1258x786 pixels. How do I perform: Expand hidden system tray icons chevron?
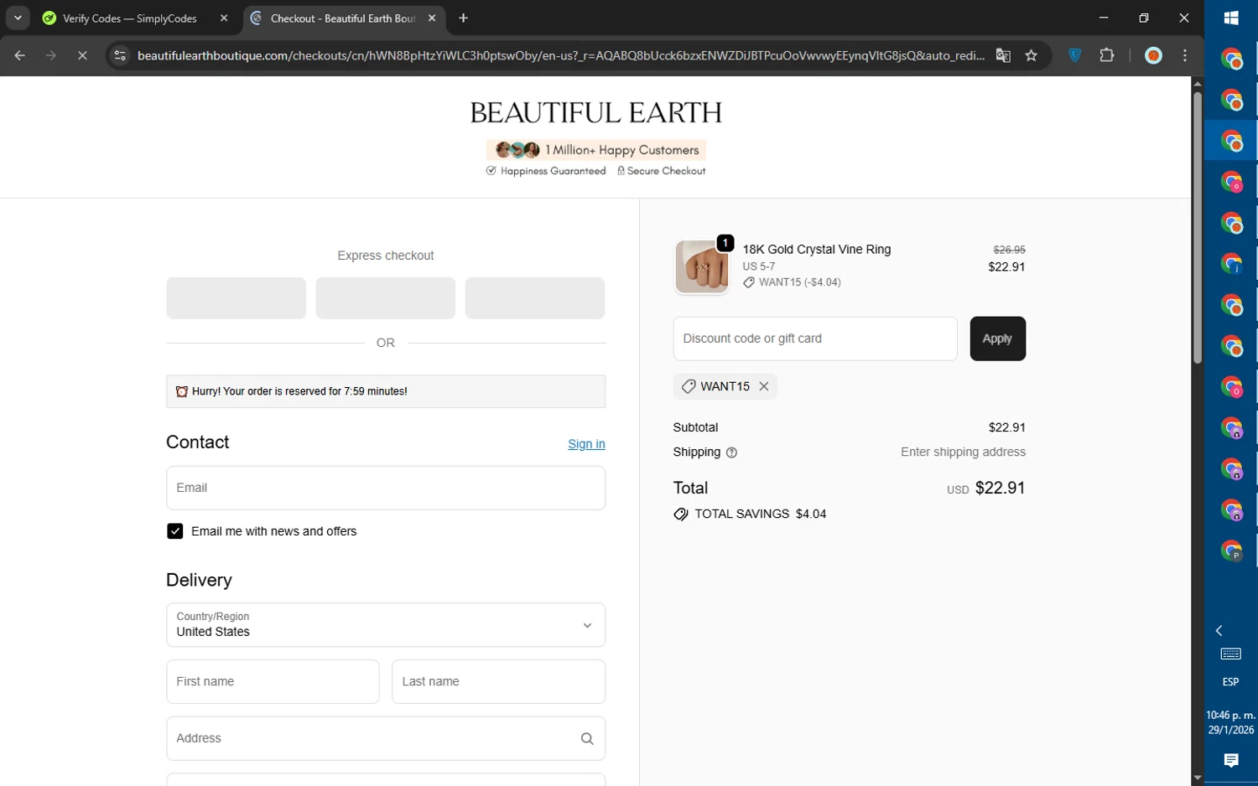point(1219,631)
